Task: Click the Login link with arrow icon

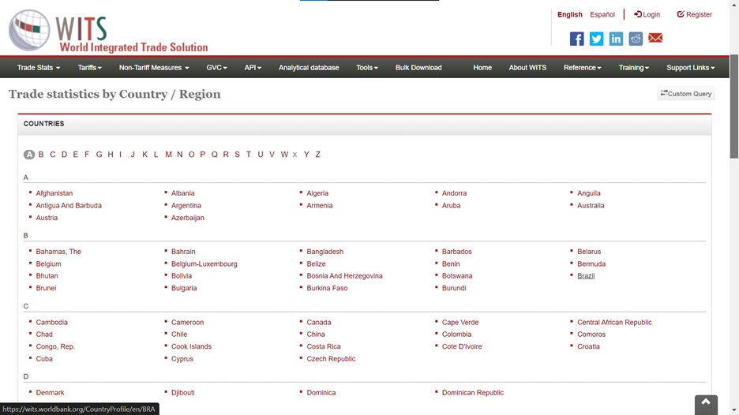Action: coord(647,14)
